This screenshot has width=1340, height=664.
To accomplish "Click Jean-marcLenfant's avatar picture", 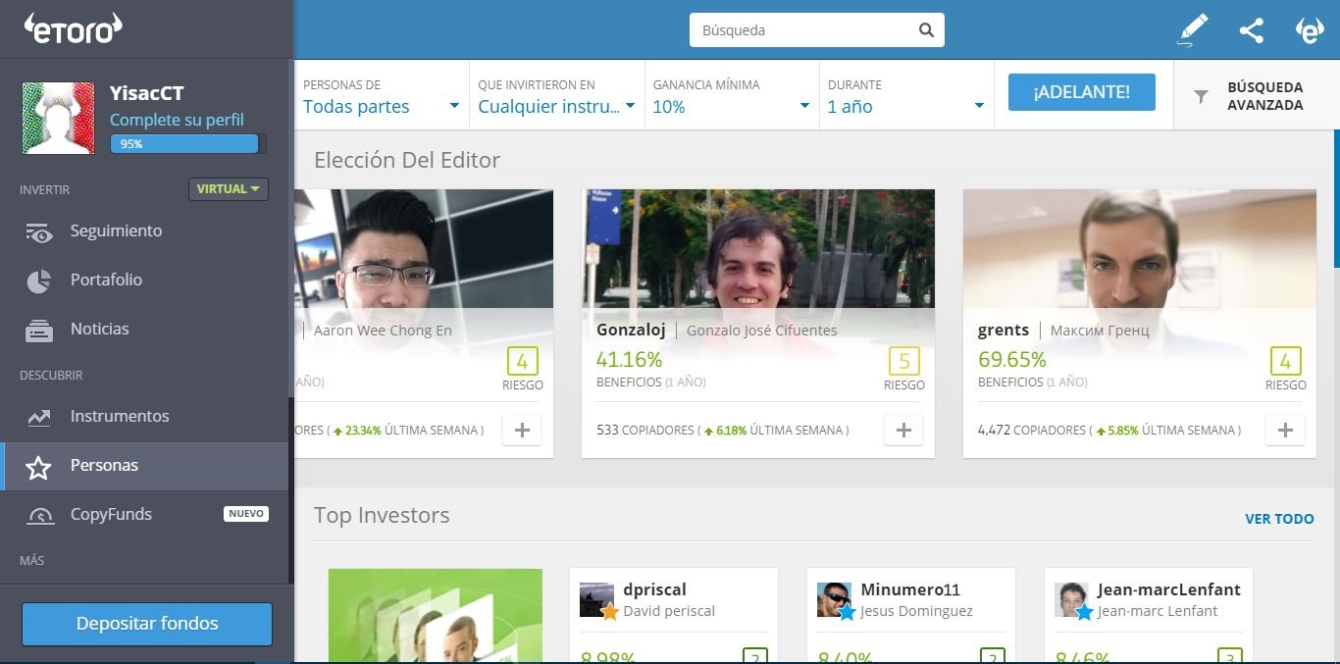I will (x=1071, y=600).
